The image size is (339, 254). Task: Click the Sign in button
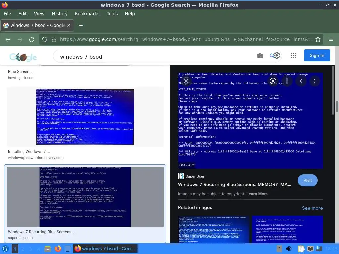pyautogui.click(x=317, y=55)
